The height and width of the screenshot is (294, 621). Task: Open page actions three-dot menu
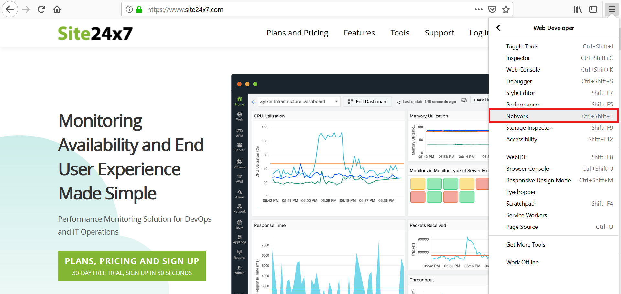pyautogui.click(x=479, y=9)
